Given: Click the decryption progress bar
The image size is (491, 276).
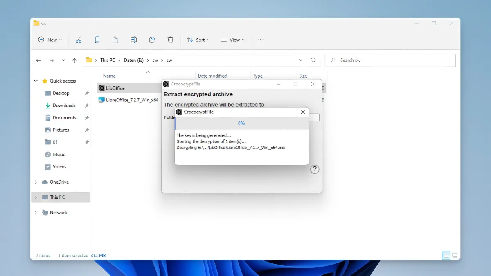Looking at the screenshot, I should point(241,123).
